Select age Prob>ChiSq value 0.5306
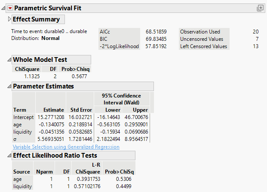 click(124, 179)
